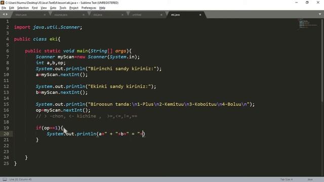Click line number 15 in the gutter
The height and width of the screenshot is (182, 324).
click(6, 104)
